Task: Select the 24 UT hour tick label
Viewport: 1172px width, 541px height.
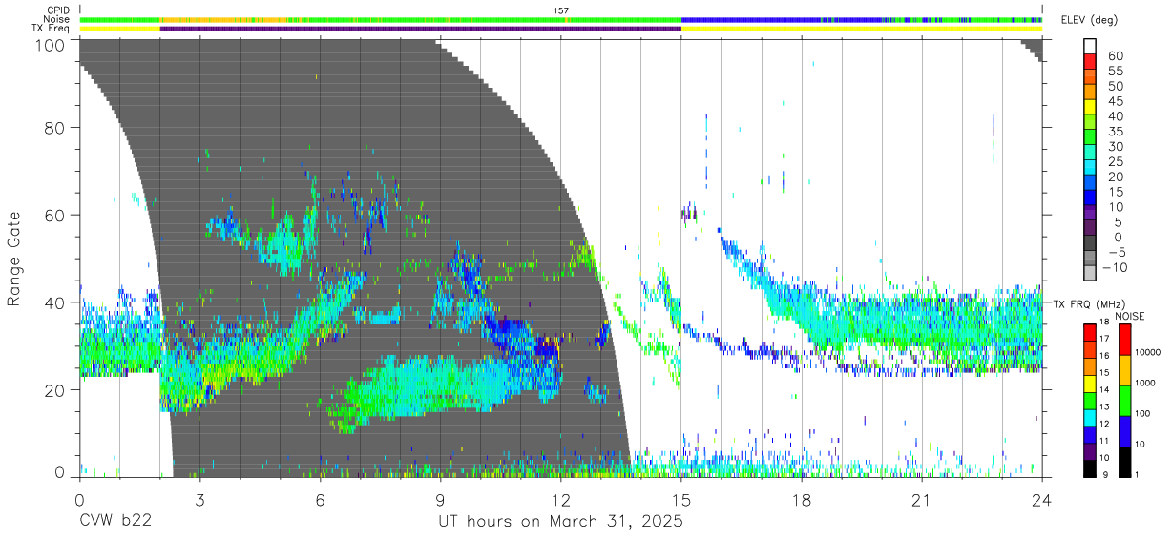Action: tap(1041, 500)
